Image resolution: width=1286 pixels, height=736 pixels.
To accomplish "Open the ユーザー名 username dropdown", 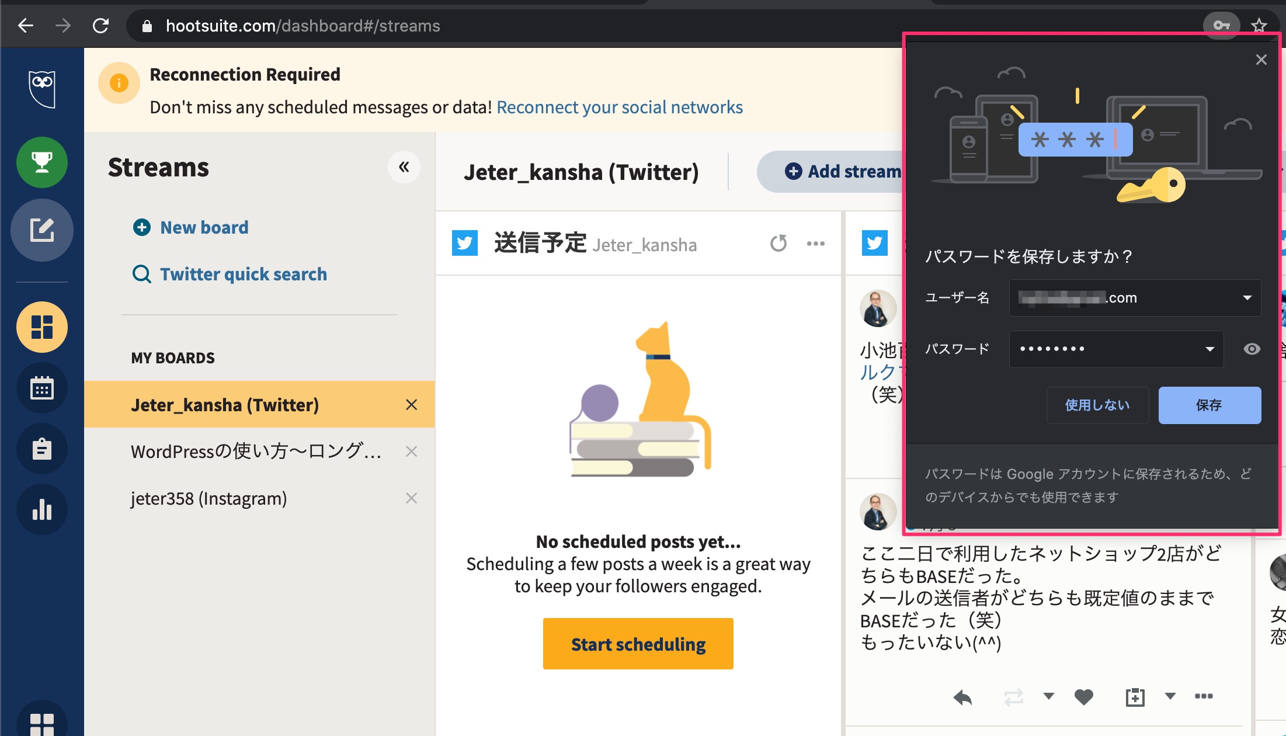I will tap(1135, 298).
